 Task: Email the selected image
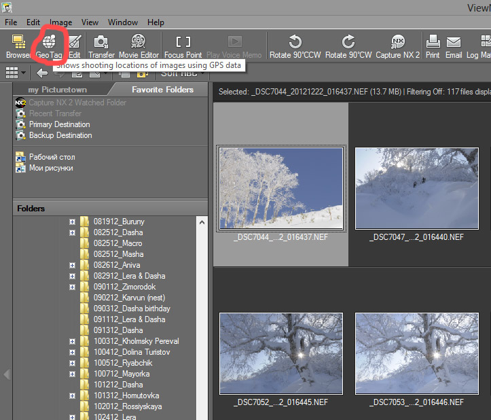(454, 46)
